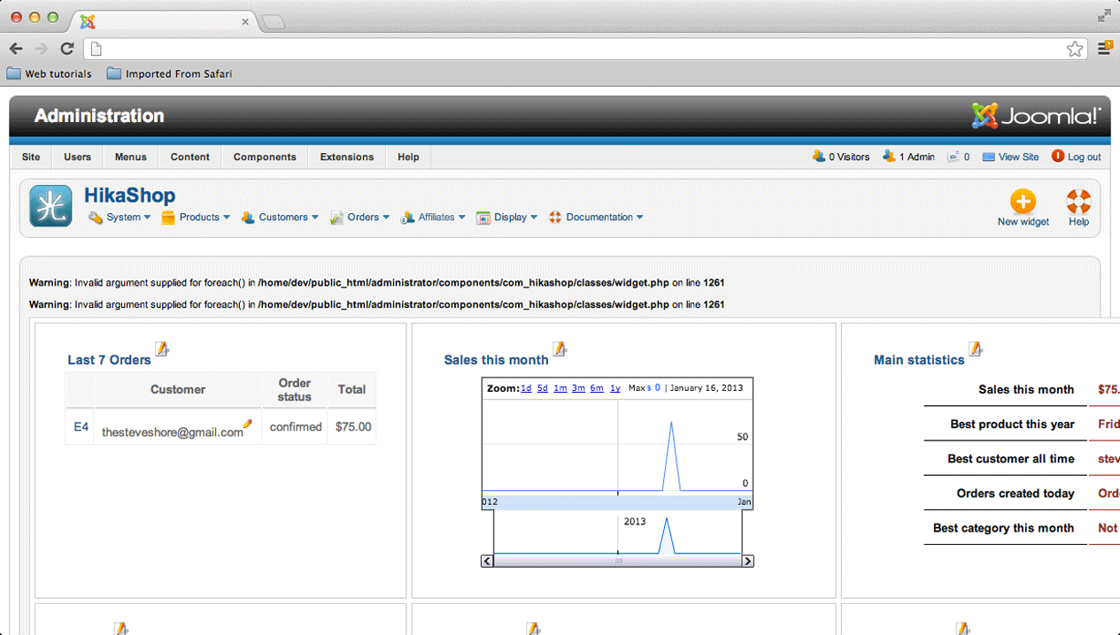The width and height of the screenshot is (1120, 635).
Task: Click the 0 Visitors indicator
Action: [841, 157]
